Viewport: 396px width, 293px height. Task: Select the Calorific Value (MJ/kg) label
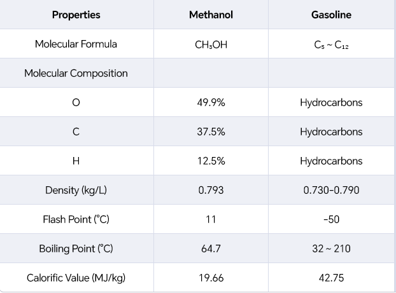(x=76, y=278)
